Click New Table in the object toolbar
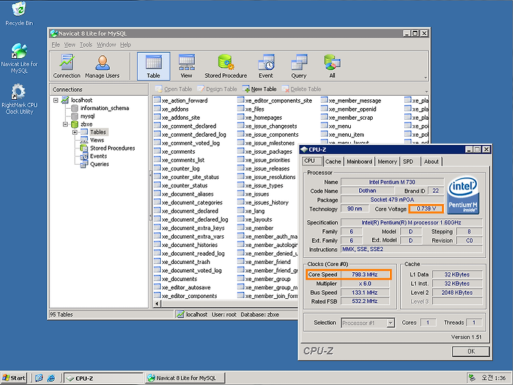513x385 pixels. 259,89
